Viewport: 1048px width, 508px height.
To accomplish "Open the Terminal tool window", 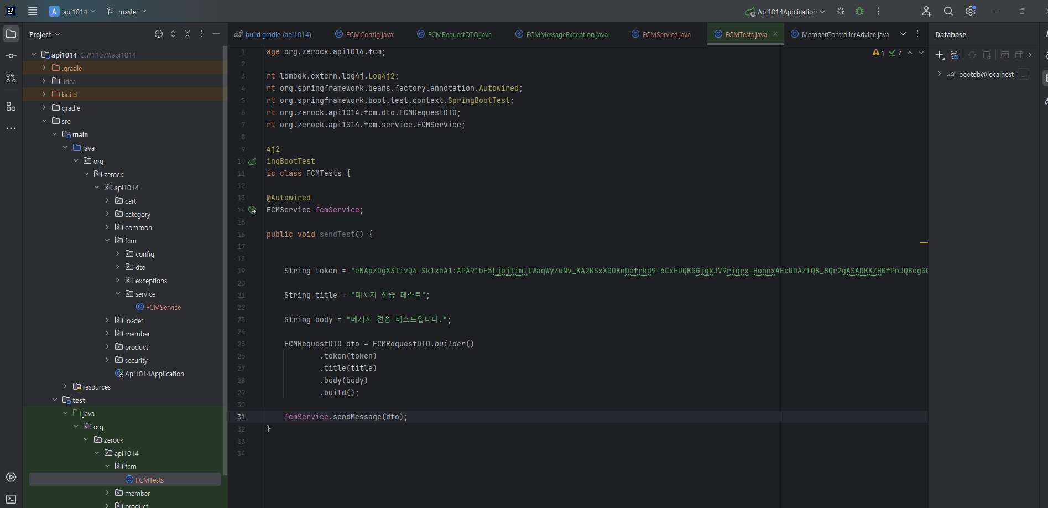I will [x=11, y=499].
